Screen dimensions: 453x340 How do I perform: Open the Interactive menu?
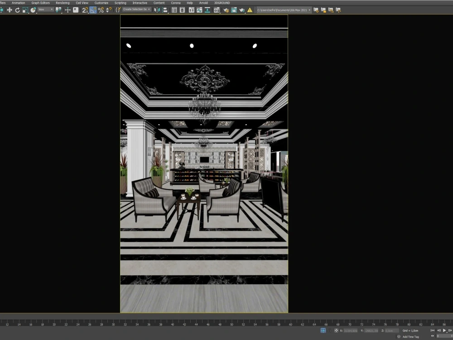[140, 3]
